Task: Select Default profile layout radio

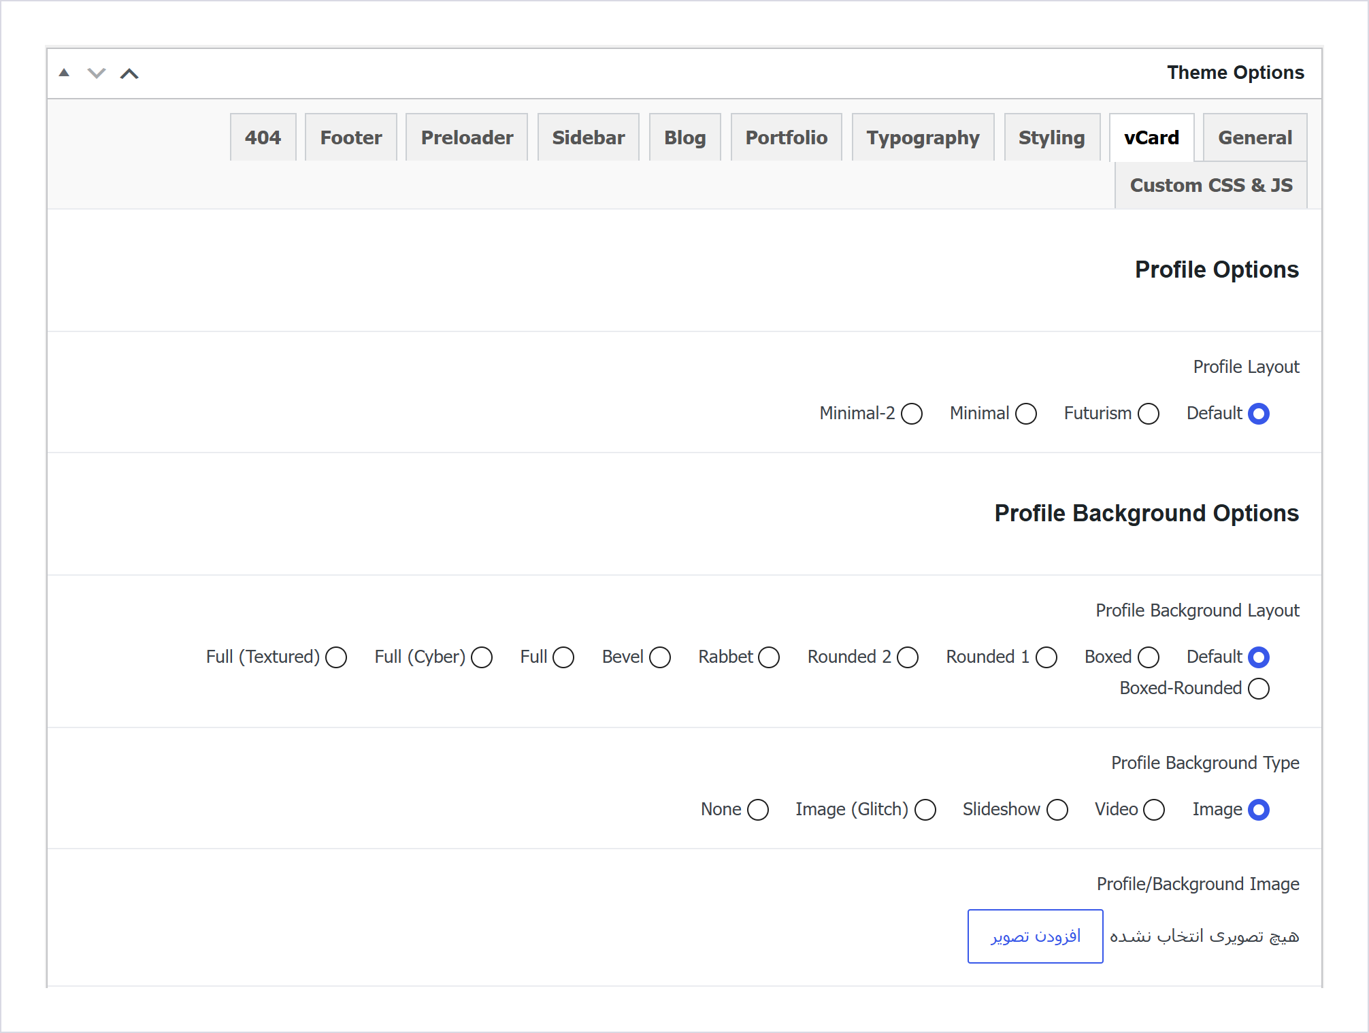Action: 1259,414
